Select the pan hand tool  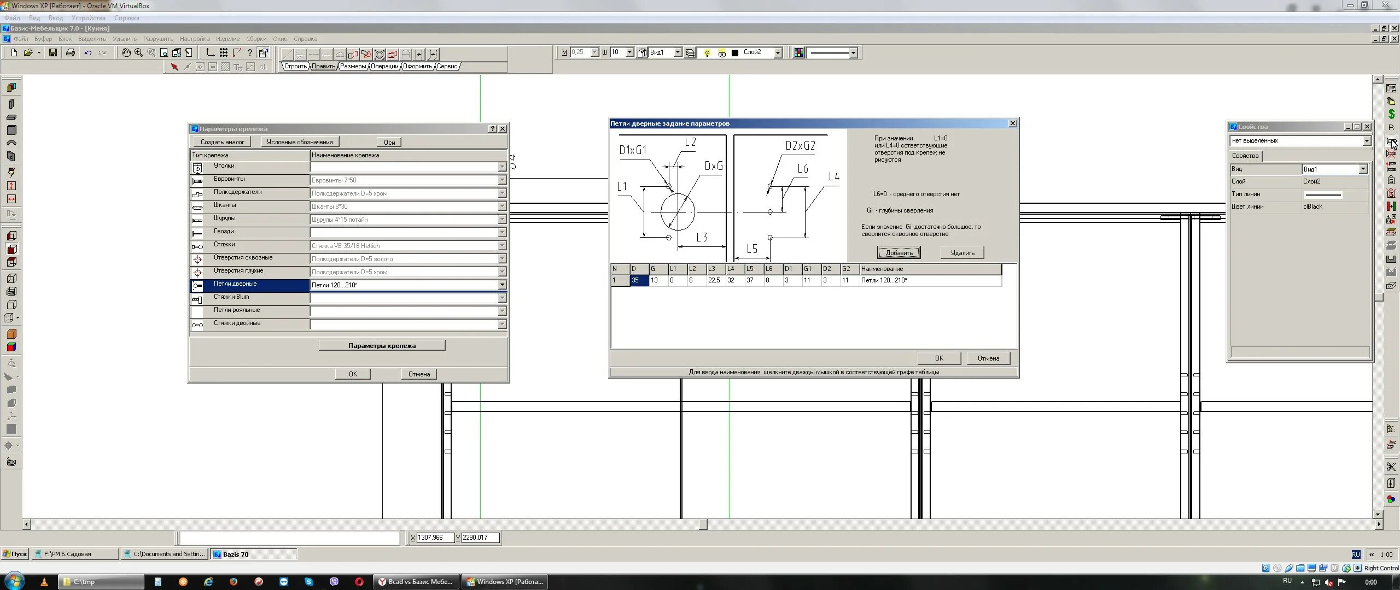126,52
